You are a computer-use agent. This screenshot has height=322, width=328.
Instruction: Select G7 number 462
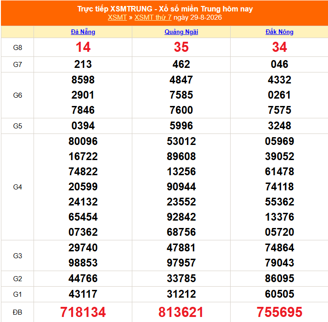pos(181,64)
